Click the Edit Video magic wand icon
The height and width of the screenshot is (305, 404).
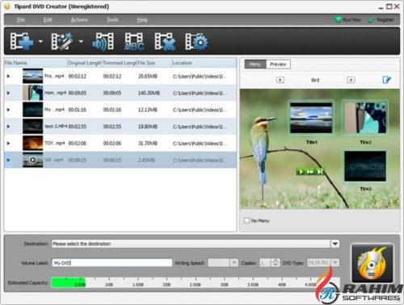point(62,41)
